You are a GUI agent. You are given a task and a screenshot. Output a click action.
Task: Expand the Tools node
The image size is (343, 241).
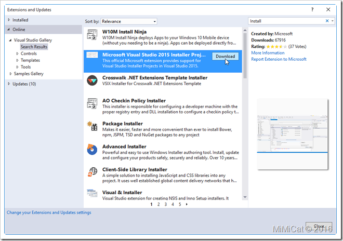(17, 67)
